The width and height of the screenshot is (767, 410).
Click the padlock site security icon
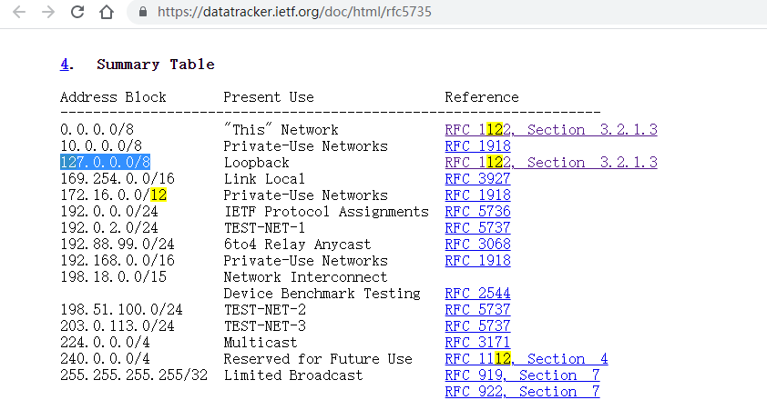pyautogui.click(x=143, y=12)
